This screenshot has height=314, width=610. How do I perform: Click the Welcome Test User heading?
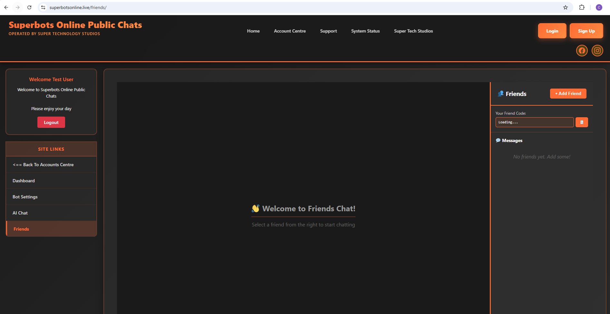51,79
